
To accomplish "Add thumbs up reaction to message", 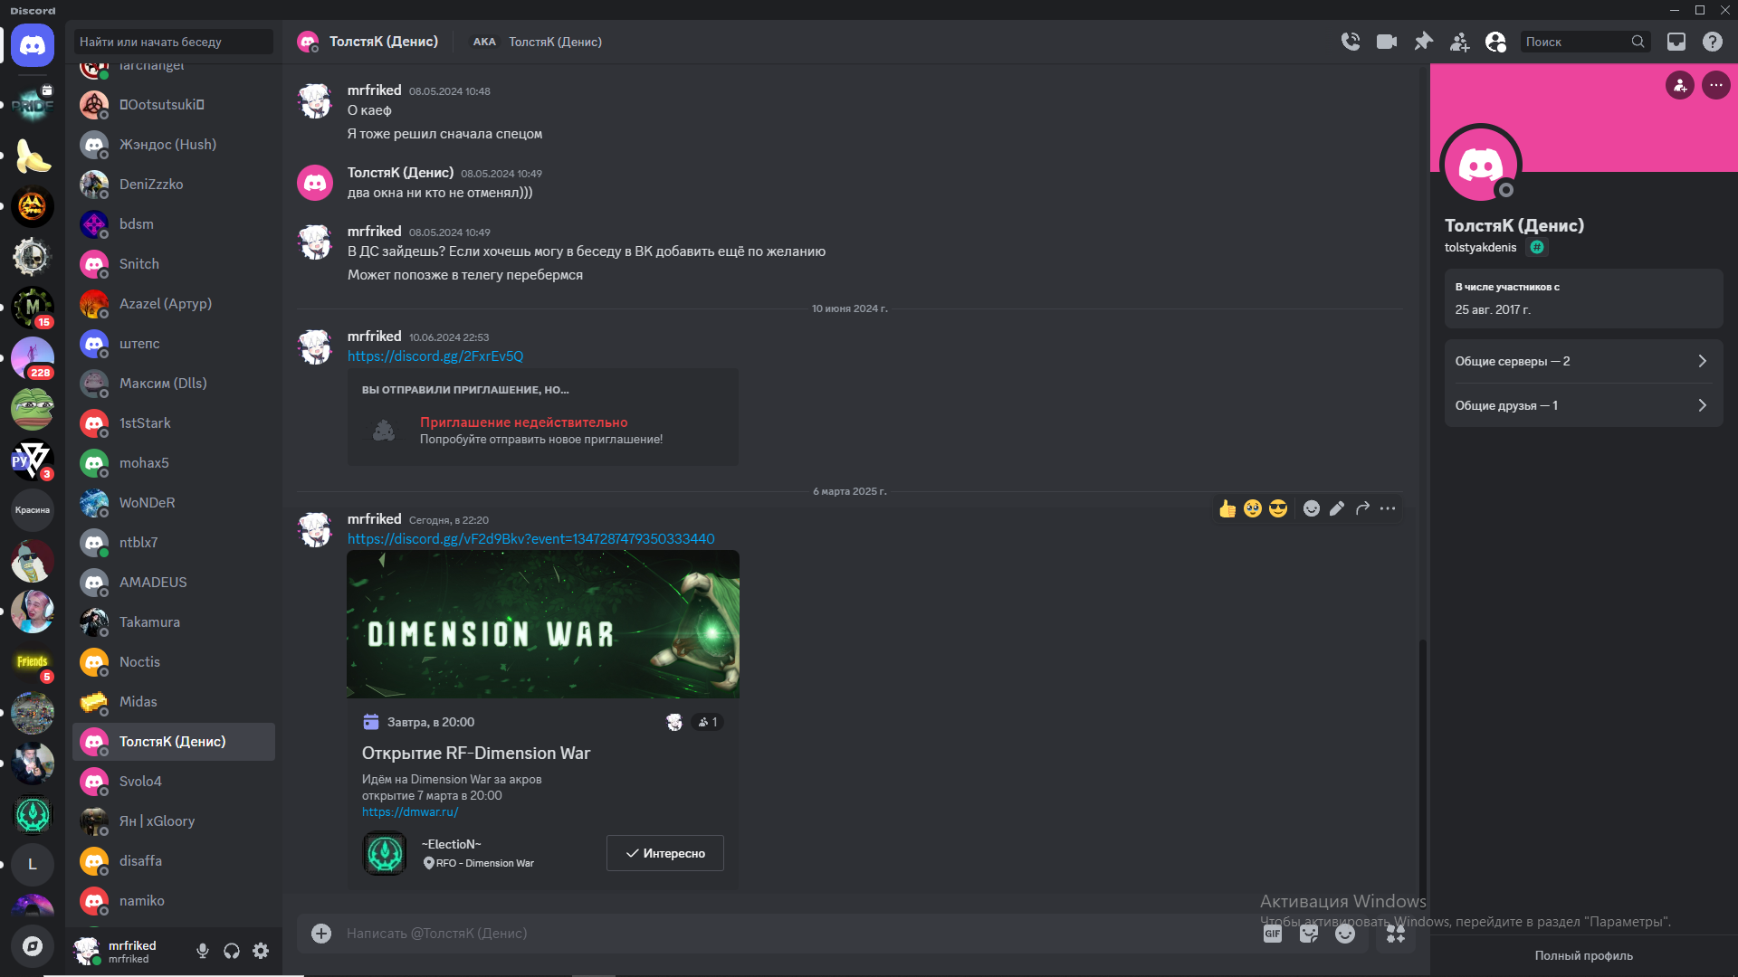I will [1227, 508].
